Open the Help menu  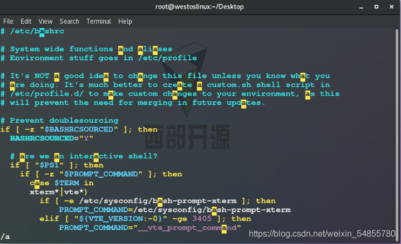(125, 22)
